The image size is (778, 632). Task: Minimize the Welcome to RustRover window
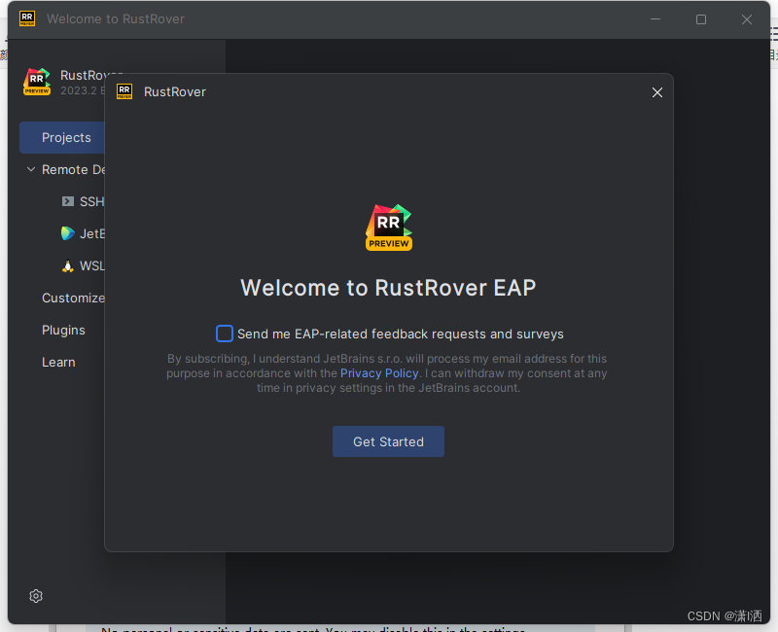pos(655,19)
